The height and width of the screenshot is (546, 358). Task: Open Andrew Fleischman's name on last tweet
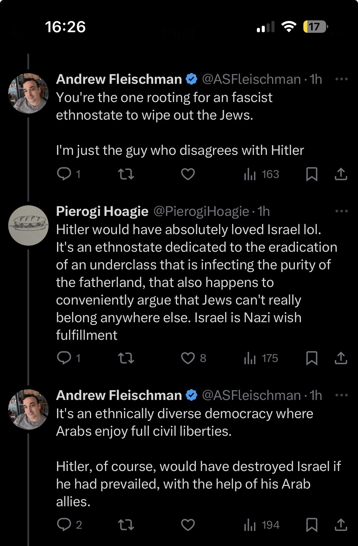[119, 395]
